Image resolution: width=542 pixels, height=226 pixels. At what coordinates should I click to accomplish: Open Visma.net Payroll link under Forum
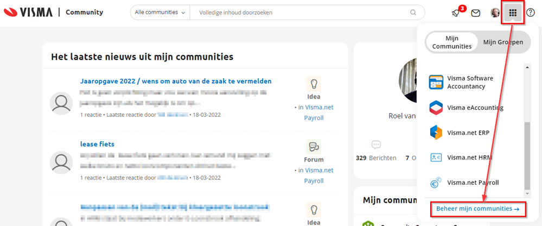319,175
